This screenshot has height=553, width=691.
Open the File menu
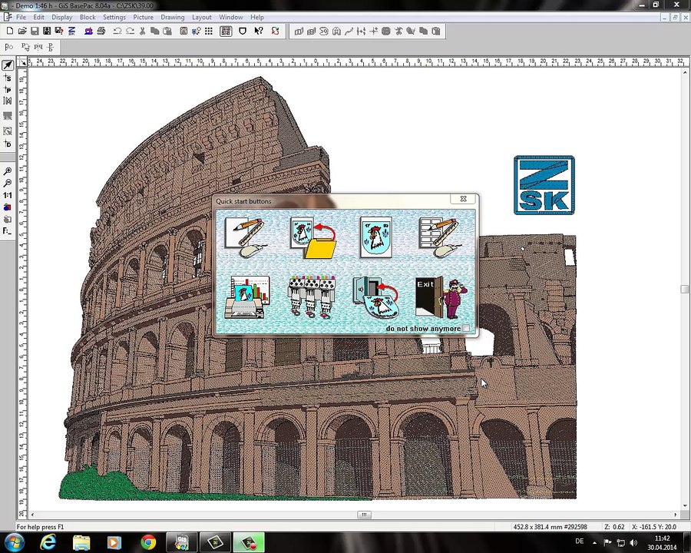(x=21, y=17)
